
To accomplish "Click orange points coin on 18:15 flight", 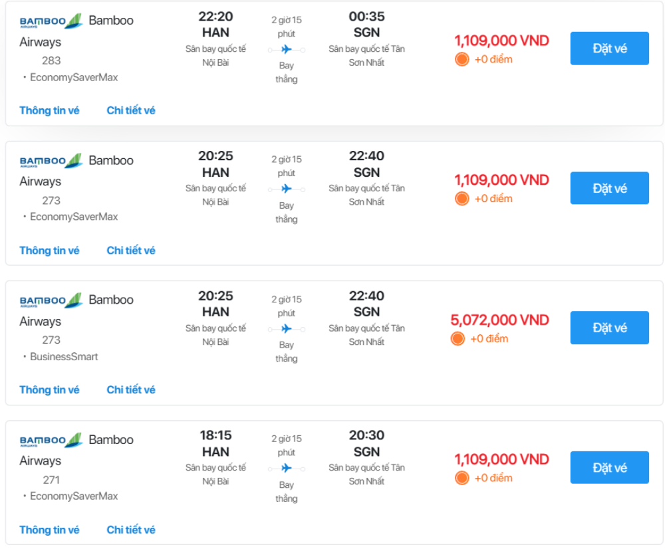I will [462, 478].
